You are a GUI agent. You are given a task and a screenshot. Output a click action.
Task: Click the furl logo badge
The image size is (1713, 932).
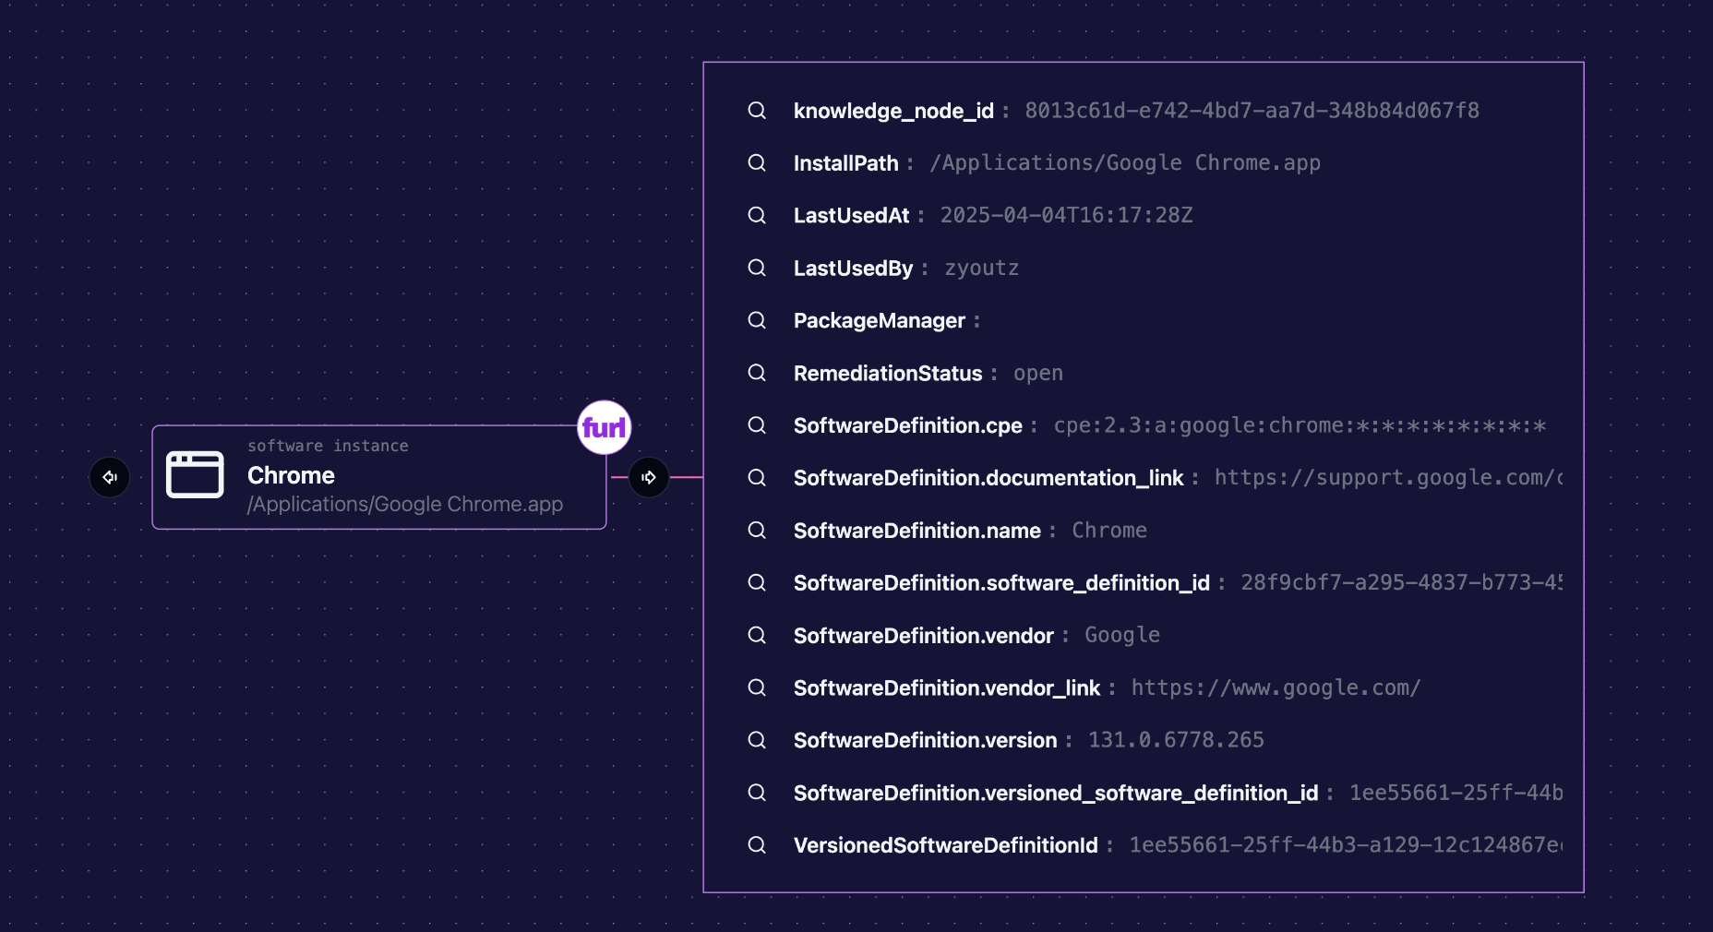point(604,427)
